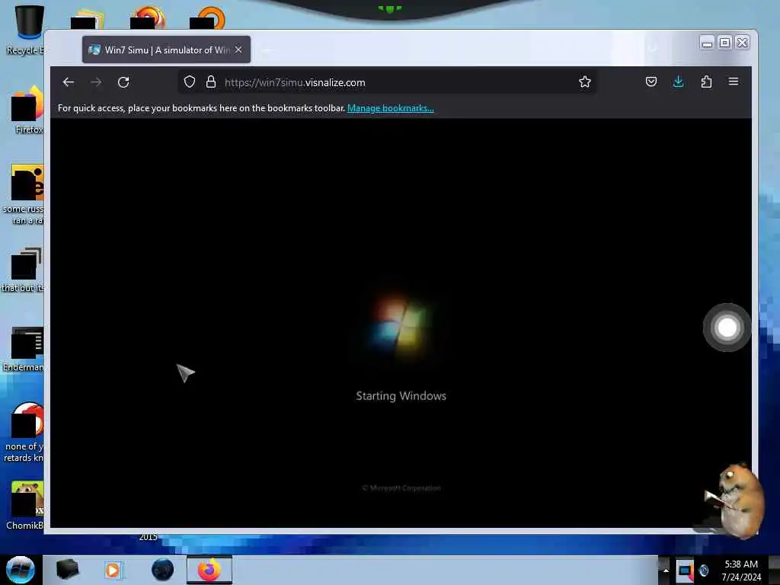Maximize the Firefox window

pyautogui.click(x=725, y=43)
